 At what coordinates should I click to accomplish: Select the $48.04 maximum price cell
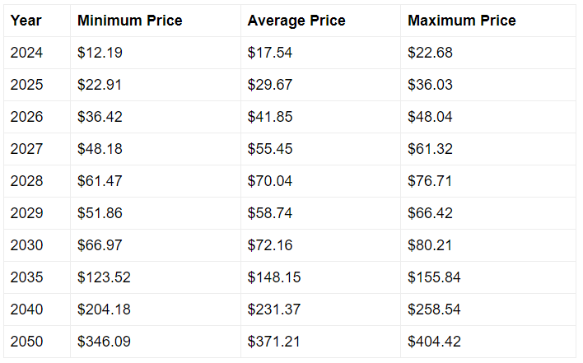[x=488, y=117]
